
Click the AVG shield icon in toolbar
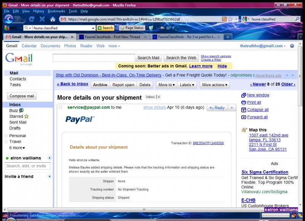pos(151,28)
